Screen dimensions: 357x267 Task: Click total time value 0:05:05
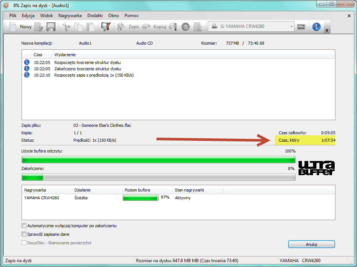click(328, 133)
